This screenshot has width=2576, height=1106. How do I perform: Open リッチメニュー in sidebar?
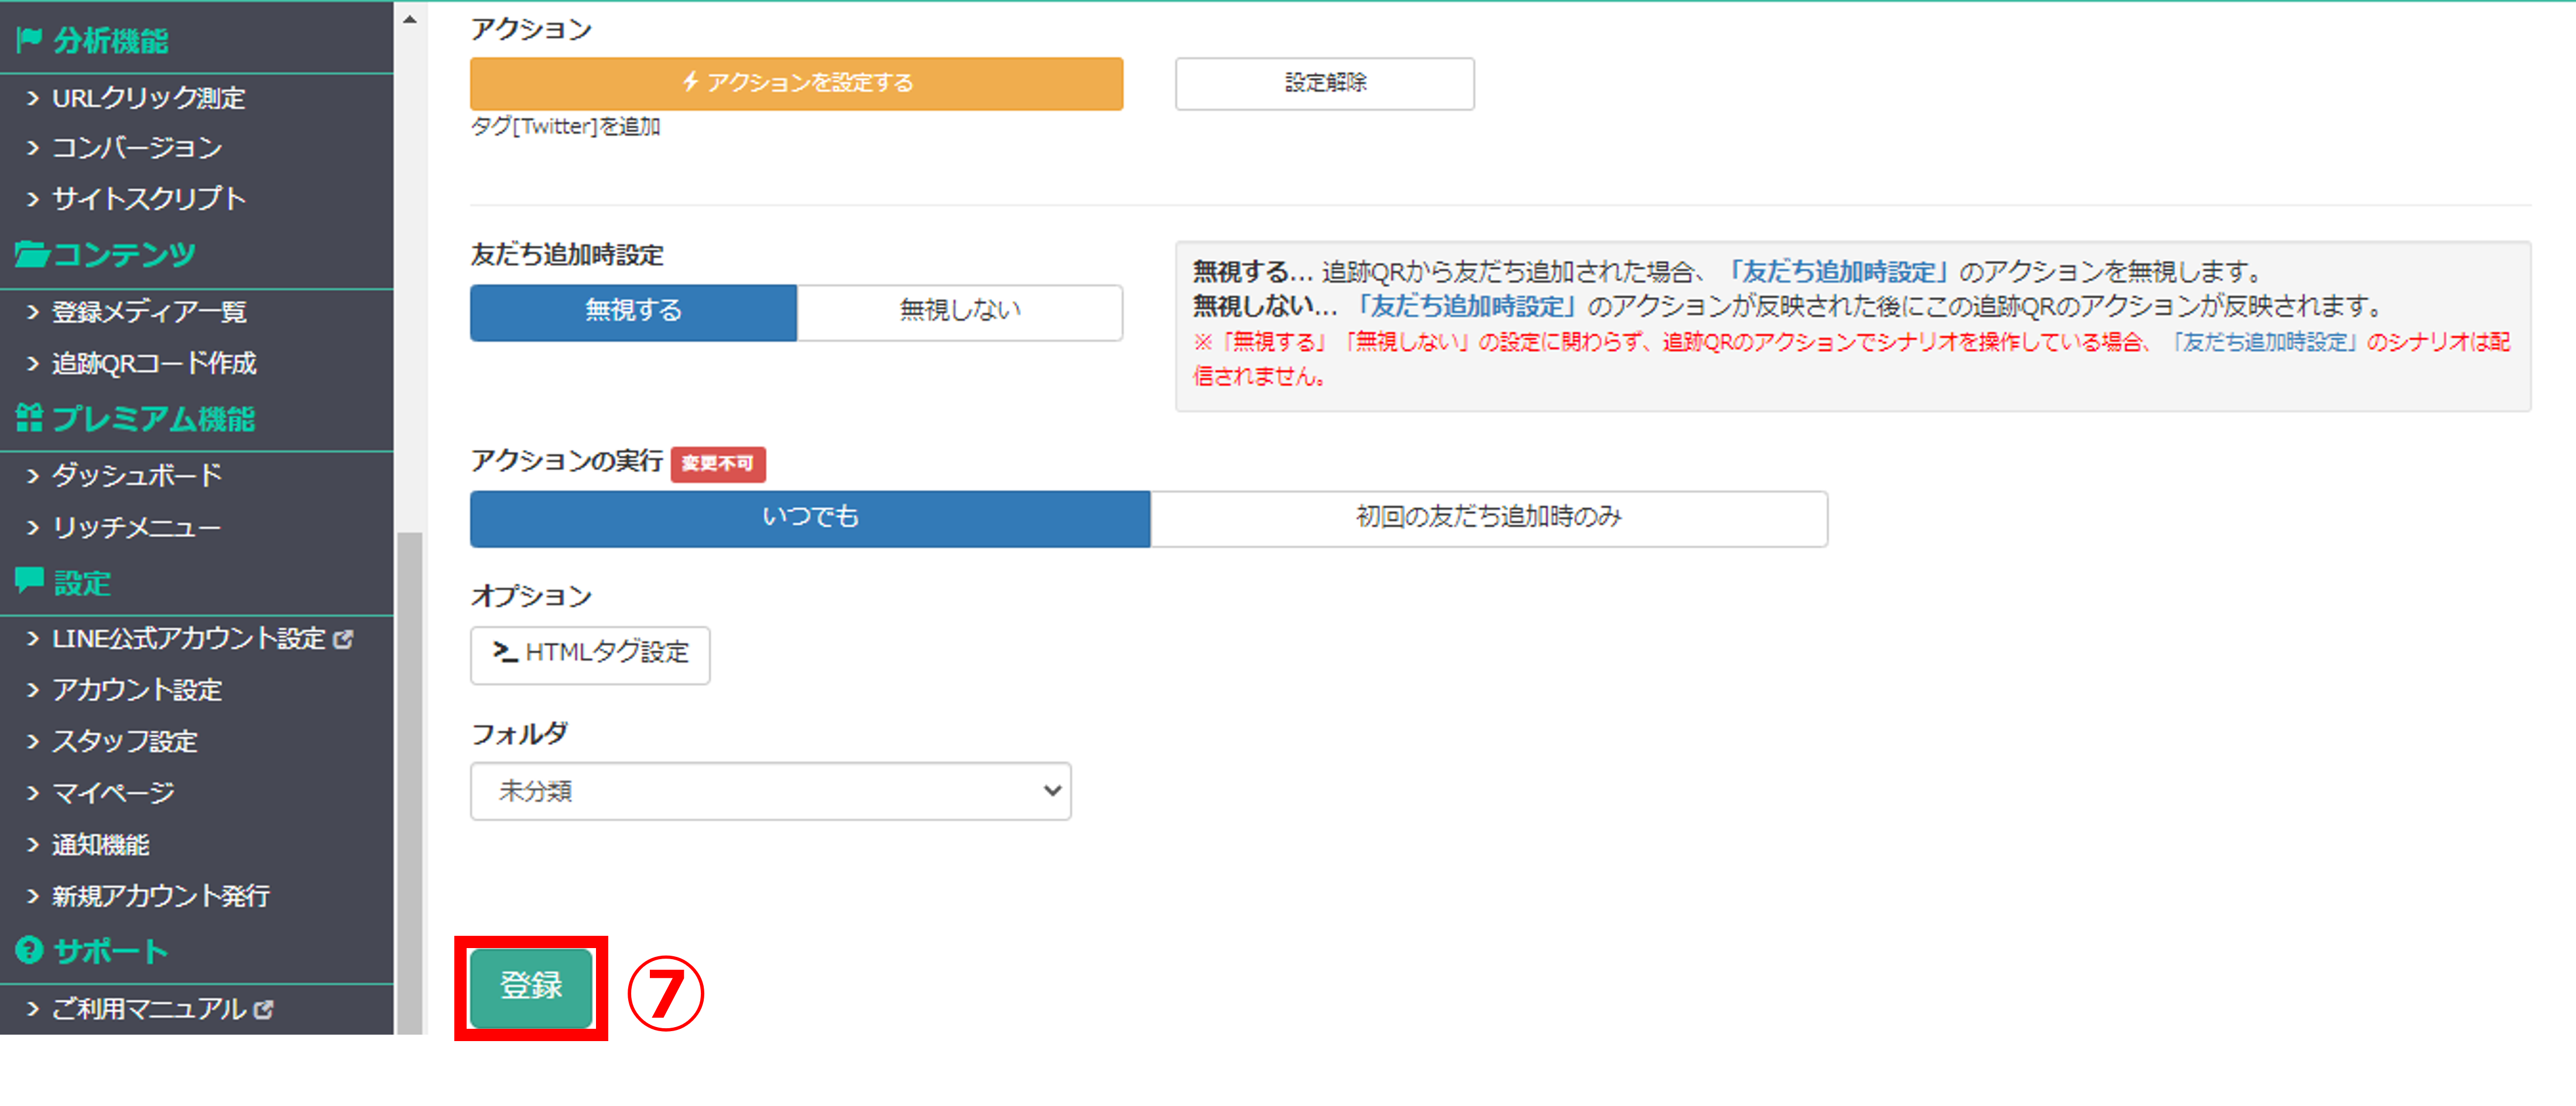(136, 526)
